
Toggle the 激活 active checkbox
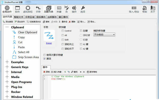pyautogui.click(x=45, y=59)
